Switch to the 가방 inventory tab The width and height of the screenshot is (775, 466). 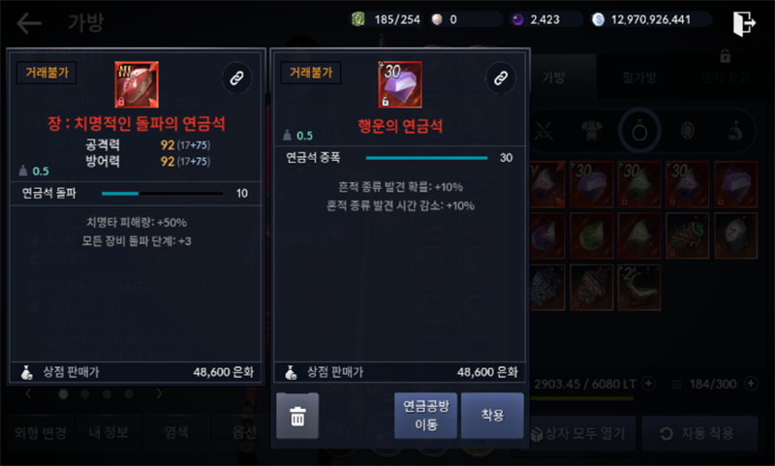[553, 78]
